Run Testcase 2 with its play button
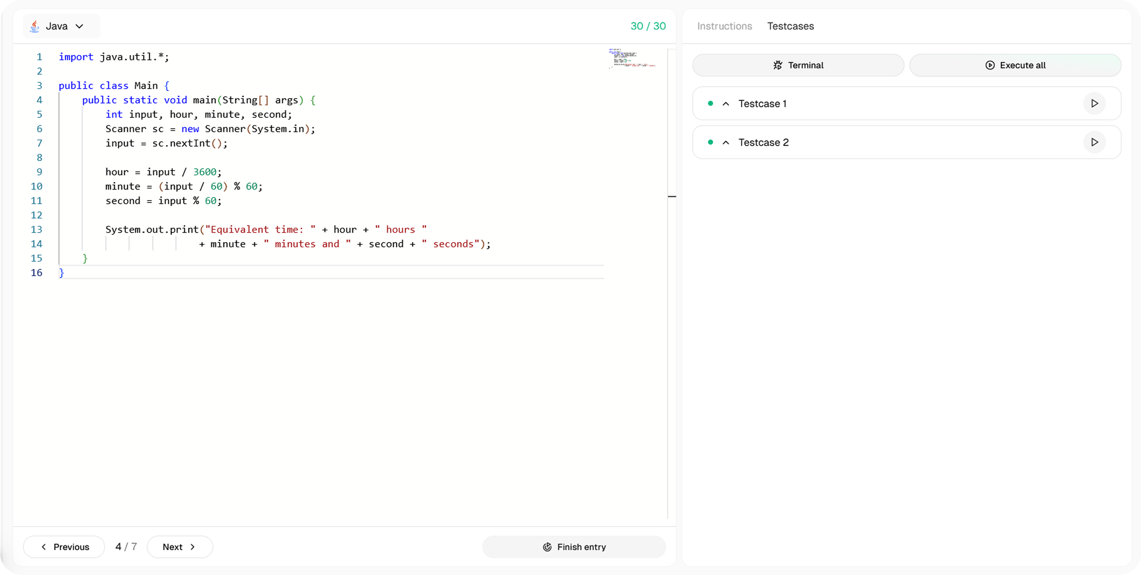The width and height of the screenshot is (1141, 575). click(1094, 142)
